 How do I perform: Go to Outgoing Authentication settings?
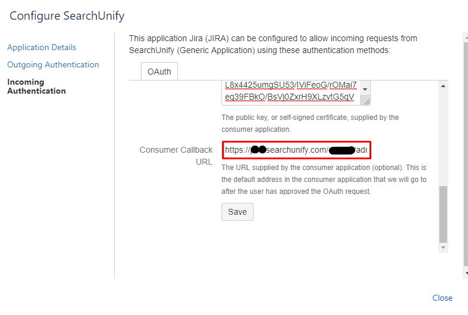tap(53, 64)
